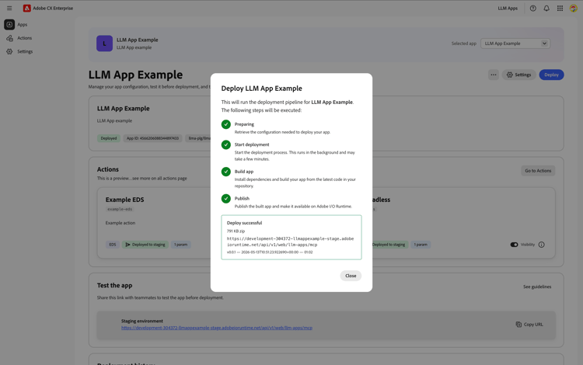Click the info icon beside Visibility
The height and width of the screenshot is (365, 583).
(541, 245)
